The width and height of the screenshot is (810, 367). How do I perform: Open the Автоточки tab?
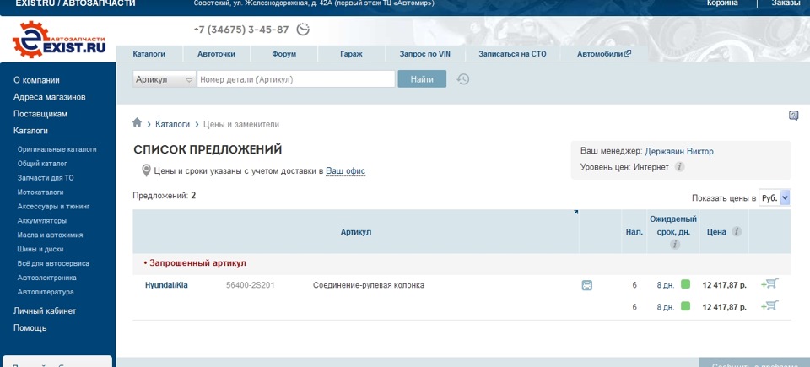[x=216, y=54]
